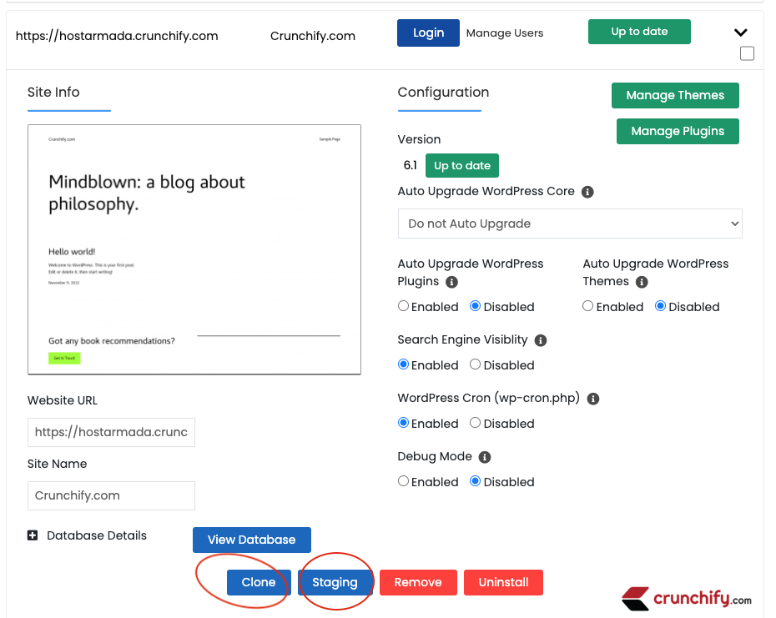Select Enabled for Auto Upgrade Themes
Image resolution: width=776 pixels, height=618 pixels.
pyautogui.click(x=587, y=306)
